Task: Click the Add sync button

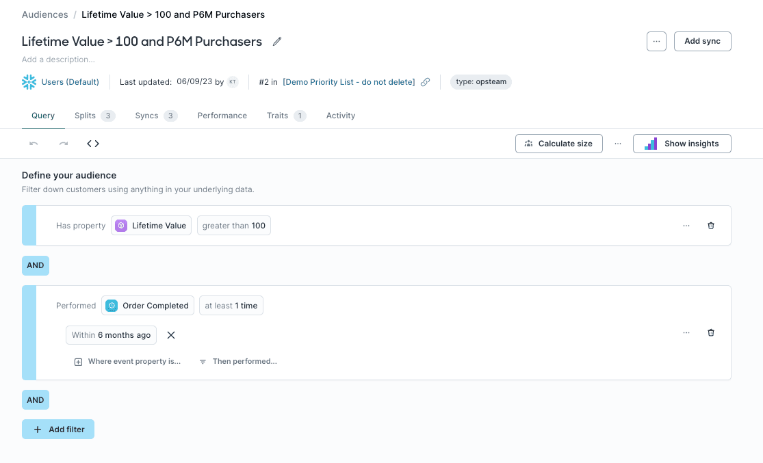Action: coord(702,41)
